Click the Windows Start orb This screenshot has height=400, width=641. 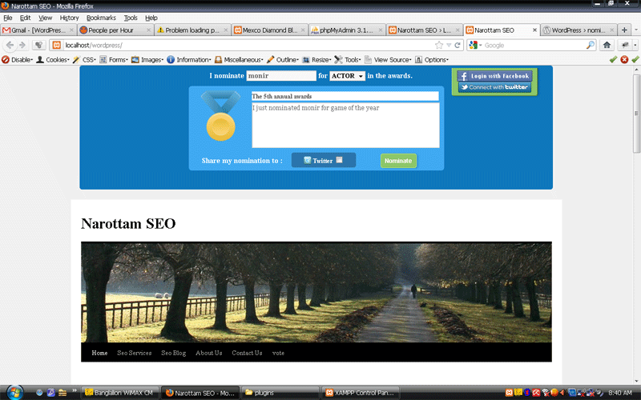[x=15, y=392]
